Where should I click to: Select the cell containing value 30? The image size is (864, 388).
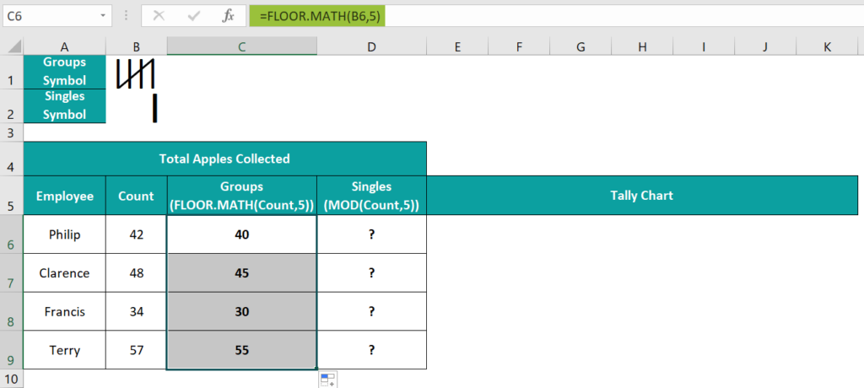tap(241, 311)
